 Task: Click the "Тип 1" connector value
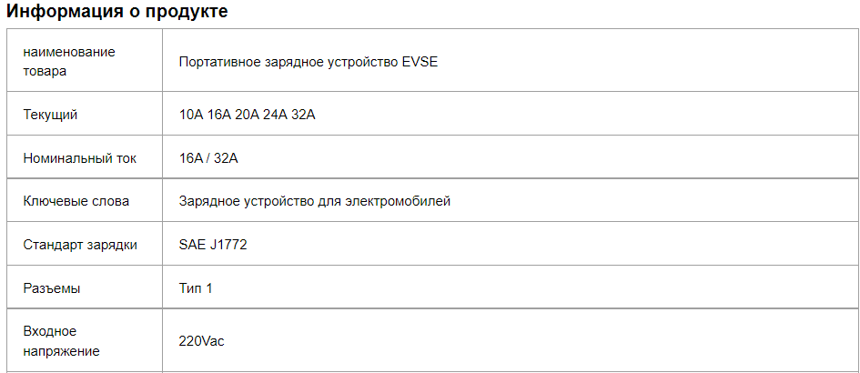(x=196, y=288)
